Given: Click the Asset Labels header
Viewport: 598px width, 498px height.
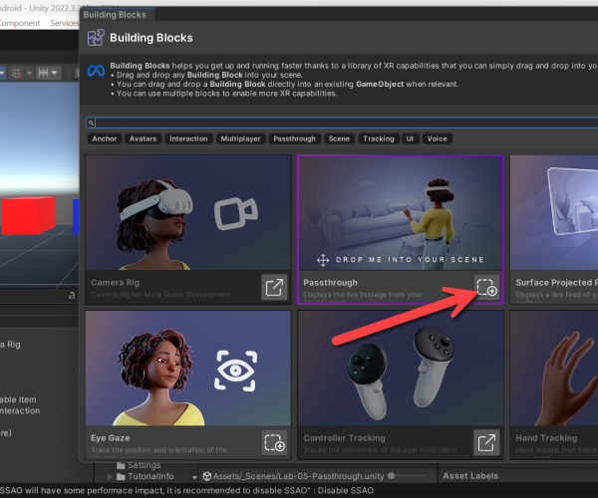Looking at the screenshot, I should 470,476.
